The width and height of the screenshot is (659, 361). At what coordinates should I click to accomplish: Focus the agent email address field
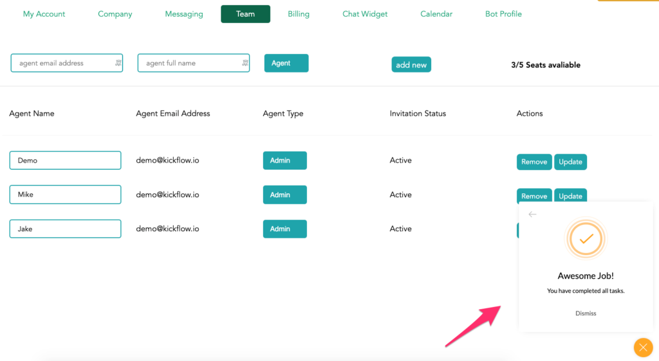click(x=67, y=63)
